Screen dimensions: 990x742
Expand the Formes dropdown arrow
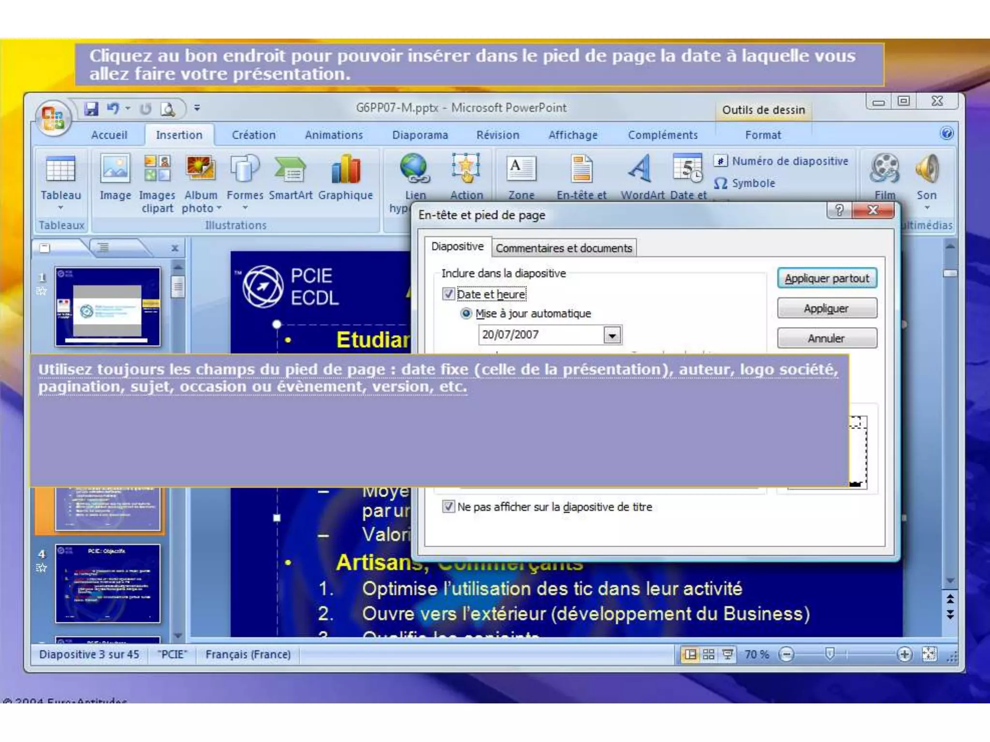(245, 208)
